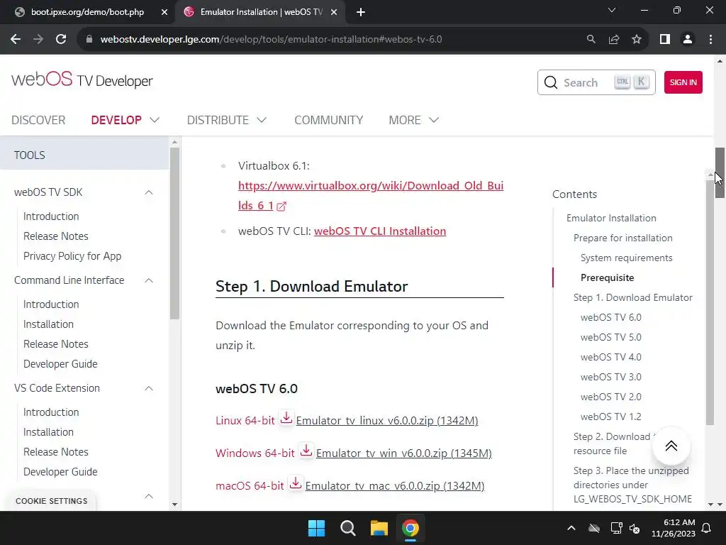This screenshot has width=726, height=545.
Task: Expand the DEVELOP menu
Action: 125,120
